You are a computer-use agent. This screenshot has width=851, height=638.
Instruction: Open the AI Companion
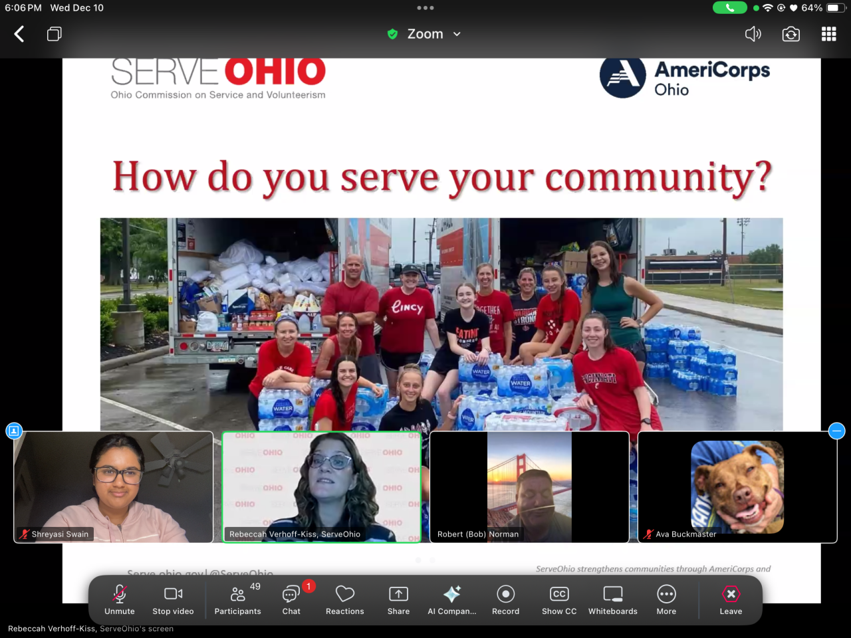(x=452, y=599)
